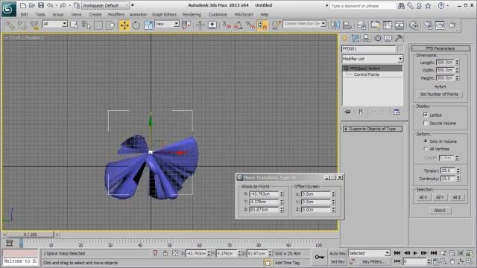
Task: Open the Hierarchy command panel tab
Action: point(366,38)
